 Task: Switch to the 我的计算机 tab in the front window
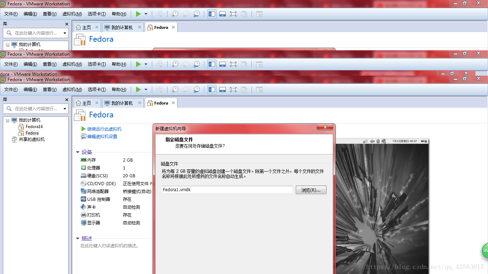(119, 103)
